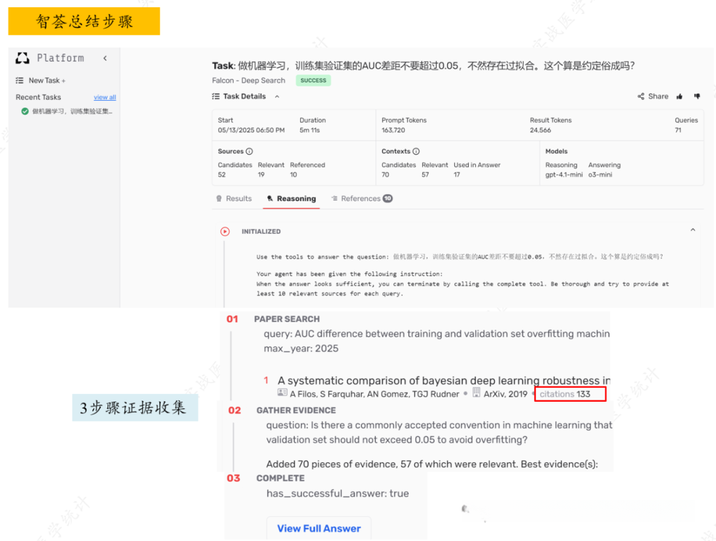The width and height of the screenshot is (716, 541).
Task: Open view all recent tasks link
Action: (x=105, y=96)
